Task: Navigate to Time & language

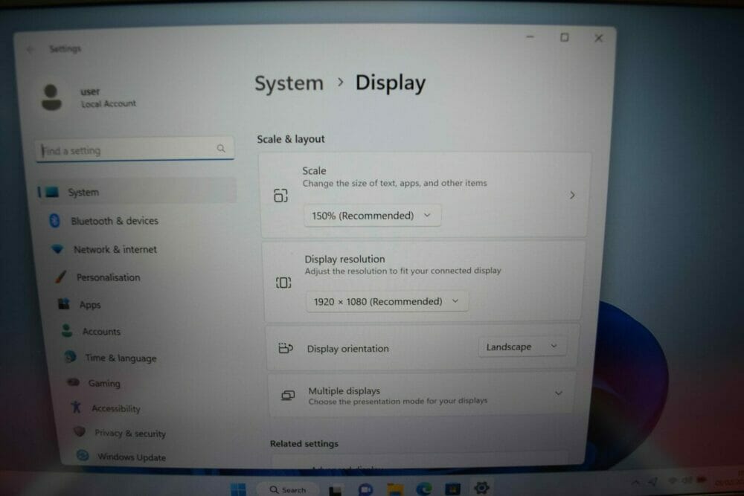Action: 121,358
